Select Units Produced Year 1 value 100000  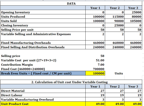tap(95, 17)
